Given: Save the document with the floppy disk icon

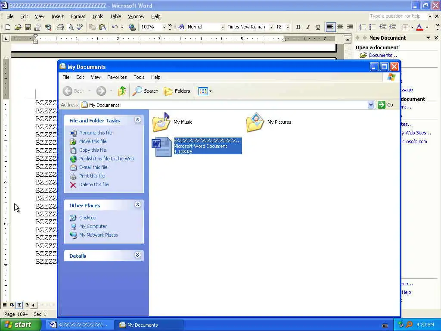Looking at the screenshot, I should (28, 27).
